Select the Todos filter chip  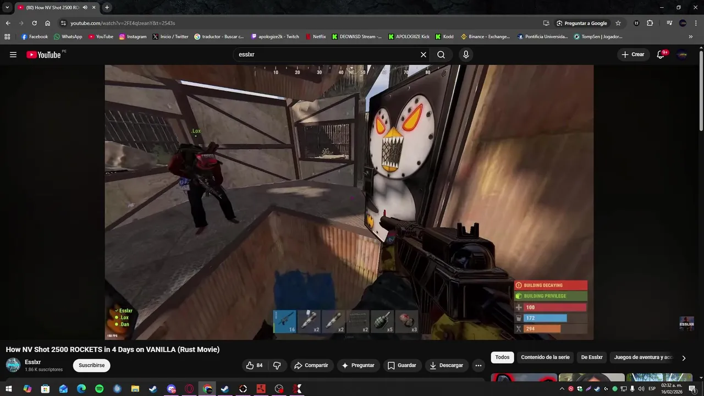pyautogui.click(x=502, y=358)
